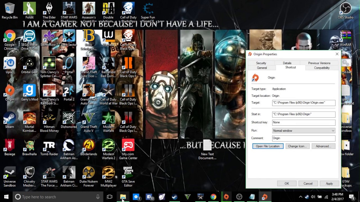The height and width of the screenshot is (202, 360).
Task: Select the Mortal Kombat desktop shortcut
Action: point(29,122)
